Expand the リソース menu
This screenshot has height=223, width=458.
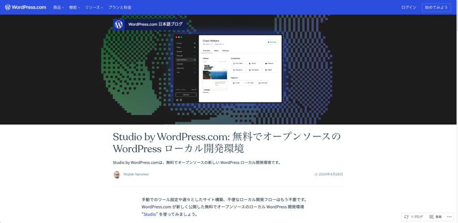pyautogui.click(x=94, y=7)
